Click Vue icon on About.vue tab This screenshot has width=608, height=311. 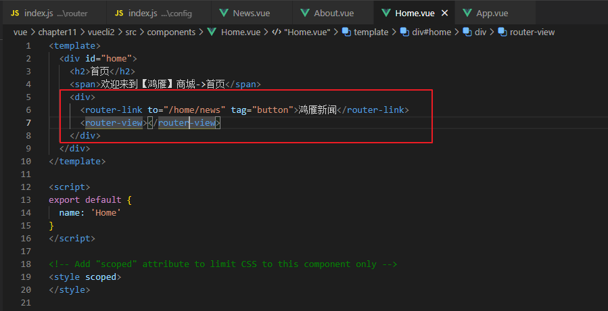click(305, 13)
